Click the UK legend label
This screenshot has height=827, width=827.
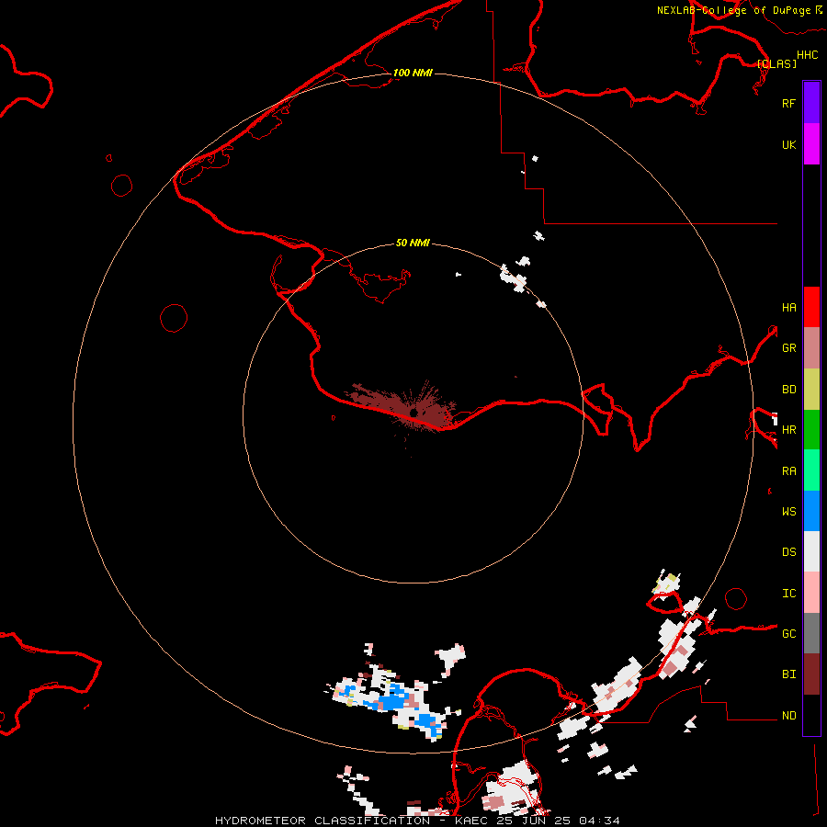pos(788,144)
